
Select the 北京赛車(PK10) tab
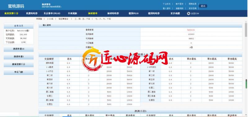[52, 13]
